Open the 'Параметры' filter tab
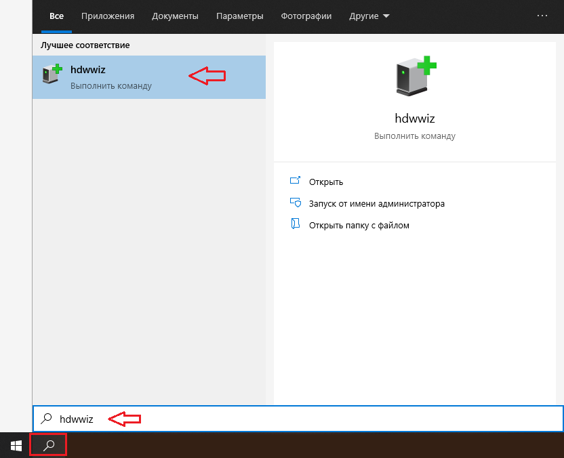The image size is (564, 458). 239,16
